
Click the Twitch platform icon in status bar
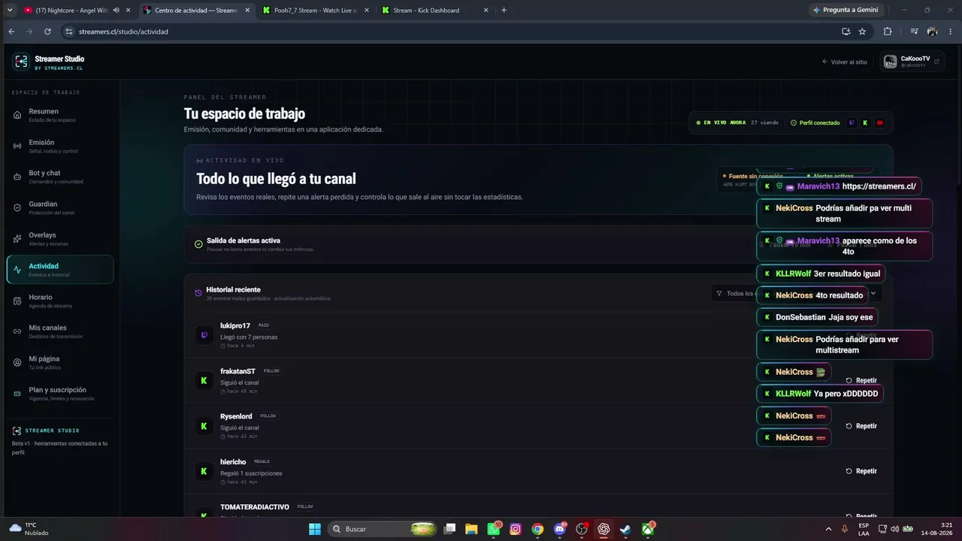tap(852, 122)
